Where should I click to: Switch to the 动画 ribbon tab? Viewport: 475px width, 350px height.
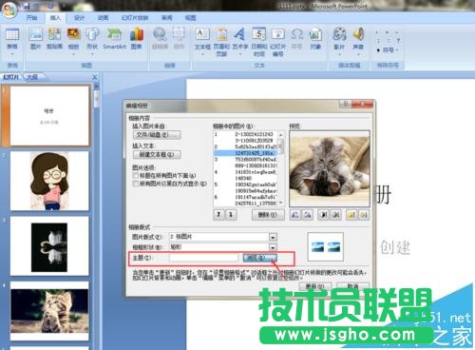click(103, 18)
